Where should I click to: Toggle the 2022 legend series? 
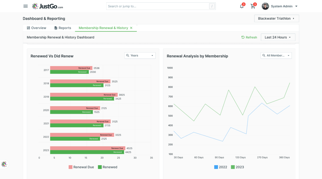click(220, 167)
